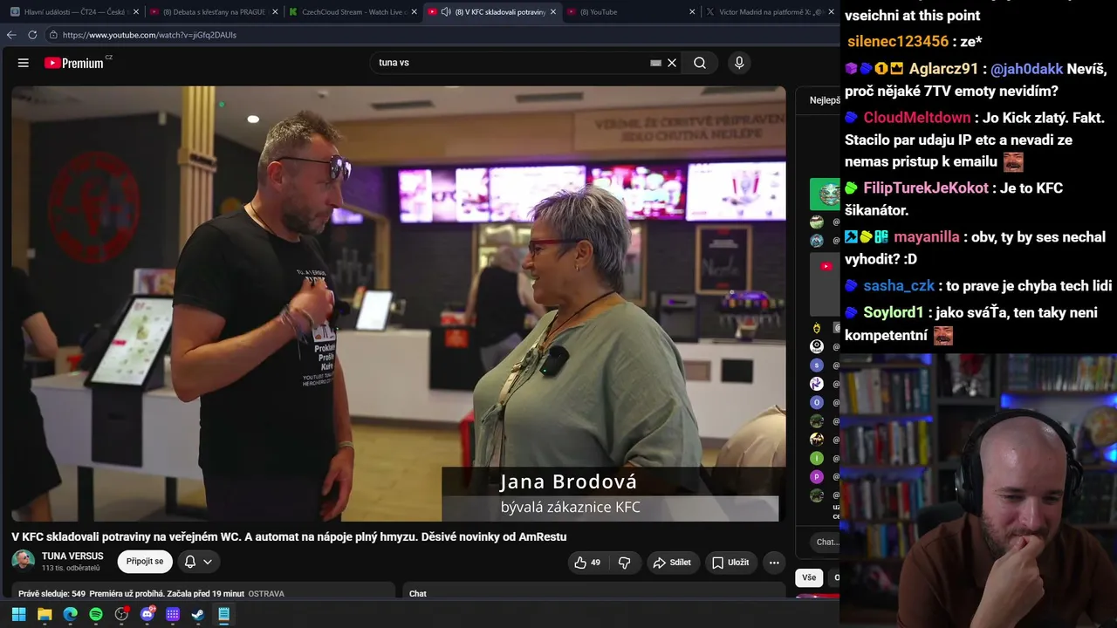The height and width of the screenshot is (628, 1117).
Task: Save the video with 'Uložit' button
Action: point(730,563)
